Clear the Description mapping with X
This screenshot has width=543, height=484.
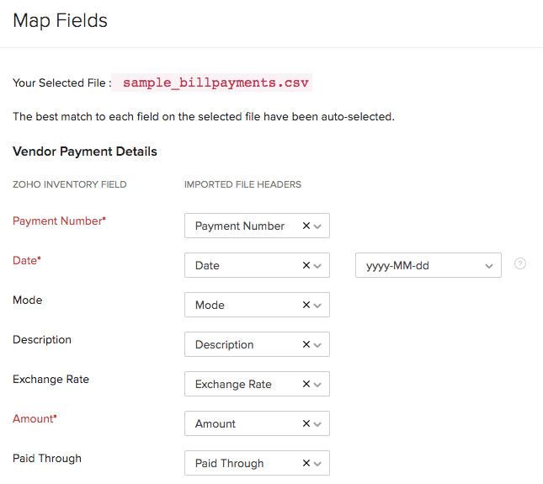pos(306,344)
